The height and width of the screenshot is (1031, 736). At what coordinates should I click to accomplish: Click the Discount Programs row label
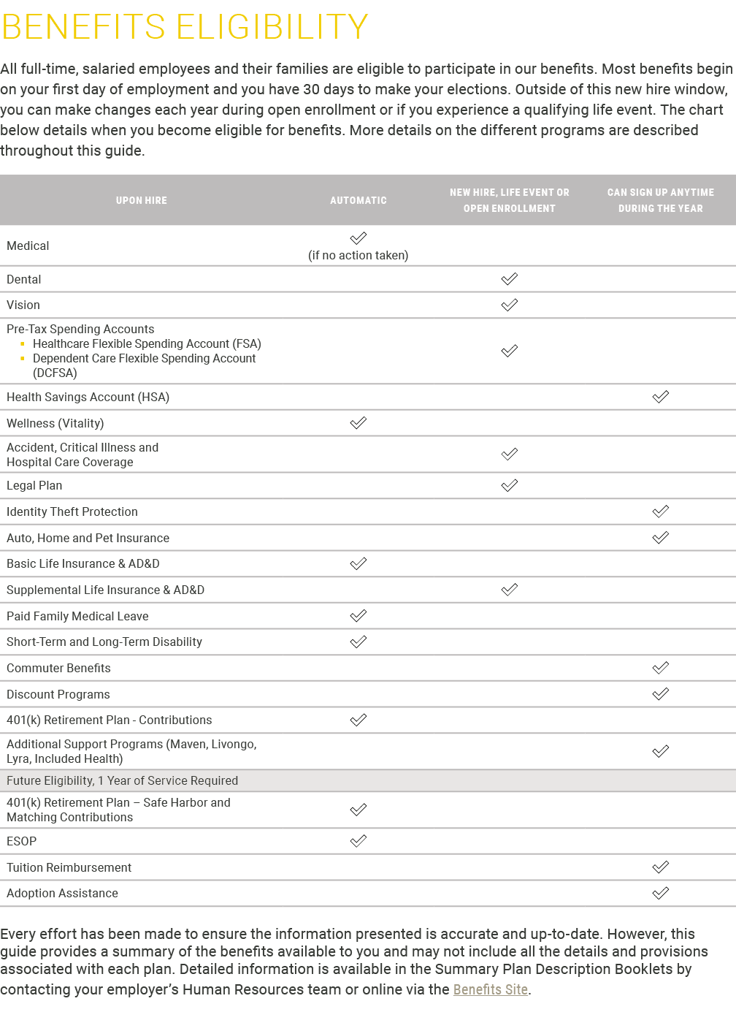click(x=58, y=694)
